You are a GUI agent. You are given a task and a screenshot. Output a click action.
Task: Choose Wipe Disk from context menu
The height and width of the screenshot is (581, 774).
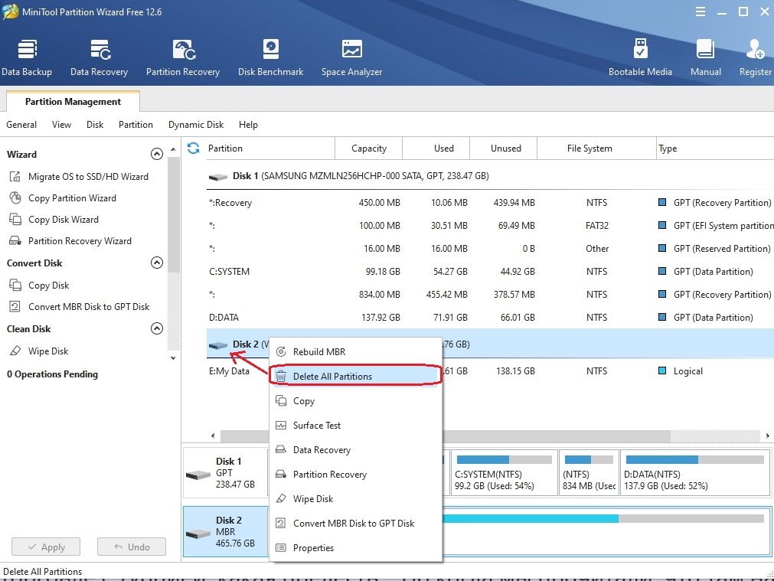coord(313,499)
